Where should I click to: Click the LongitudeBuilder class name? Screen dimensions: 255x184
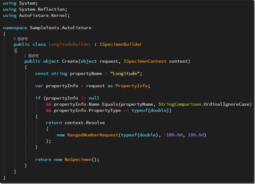pos(70,44)
